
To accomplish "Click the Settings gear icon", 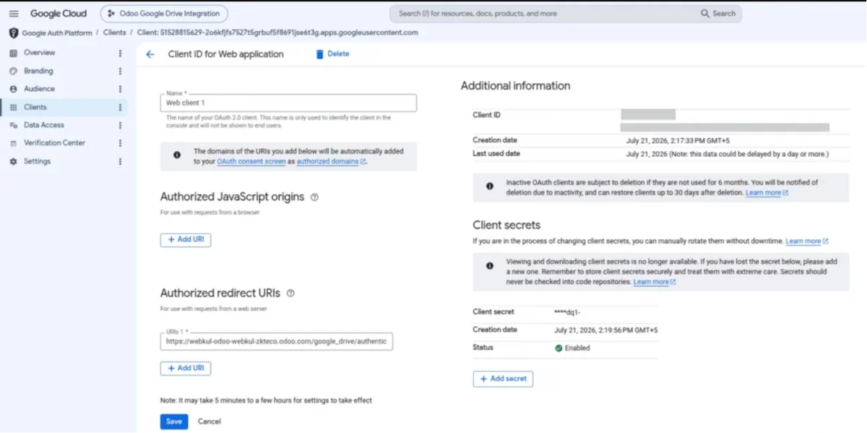I will (13, 161).
